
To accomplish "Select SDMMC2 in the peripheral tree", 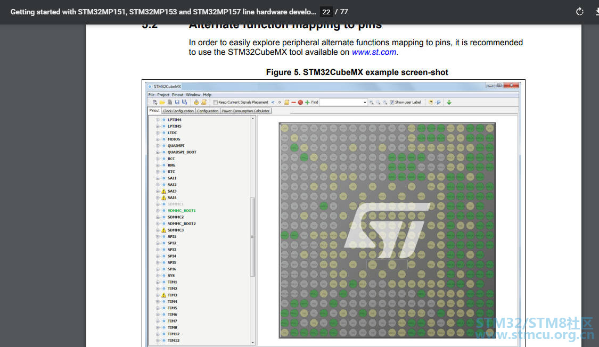I will (x=175, y=217).
